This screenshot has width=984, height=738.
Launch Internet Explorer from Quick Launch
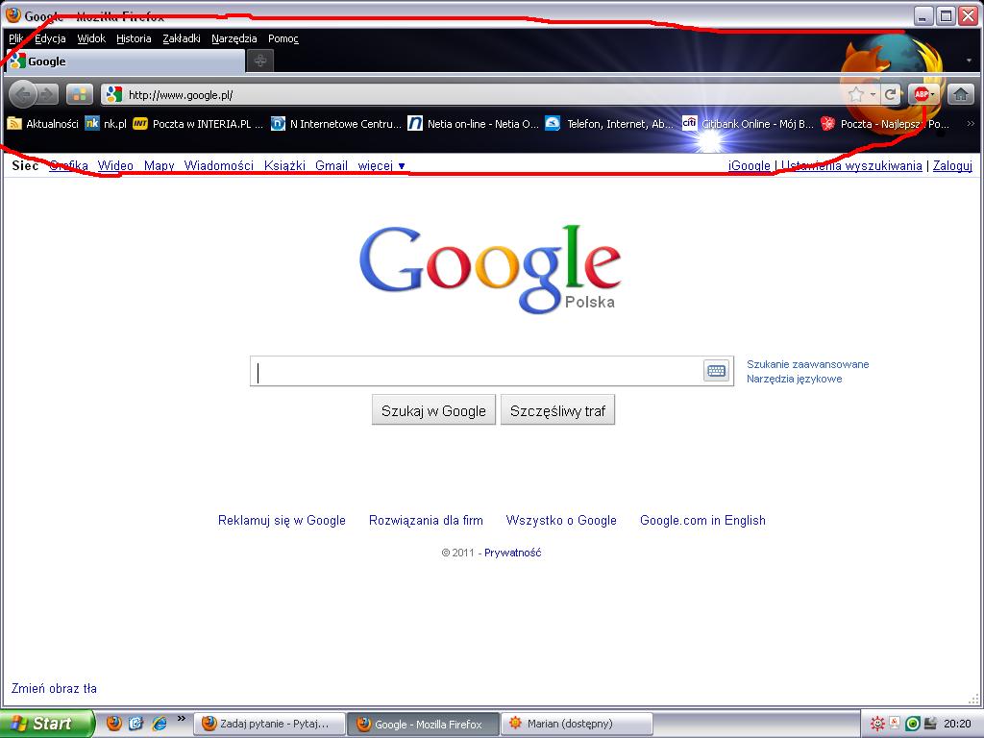160,723
